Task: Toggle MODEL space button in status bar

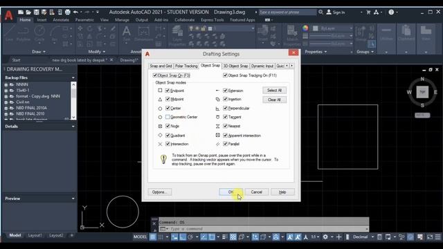Action: (x=140, y=237)
